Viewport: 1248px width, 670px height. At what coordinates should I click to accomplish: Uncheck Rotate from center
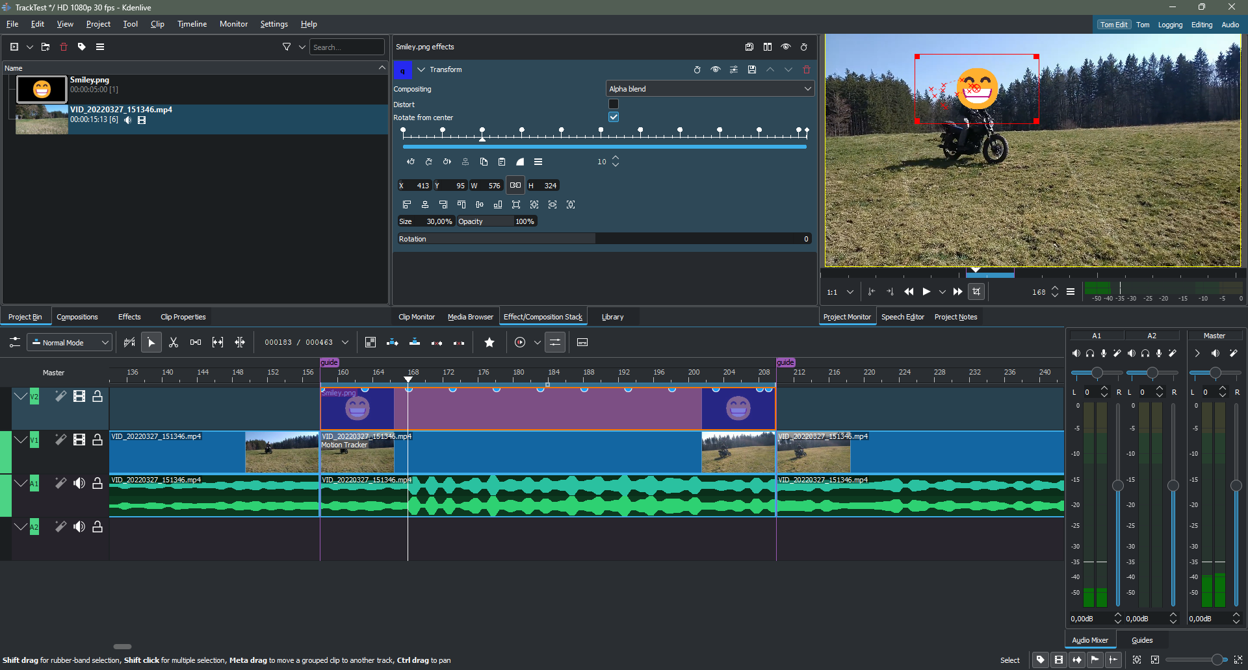coord(614,117)
